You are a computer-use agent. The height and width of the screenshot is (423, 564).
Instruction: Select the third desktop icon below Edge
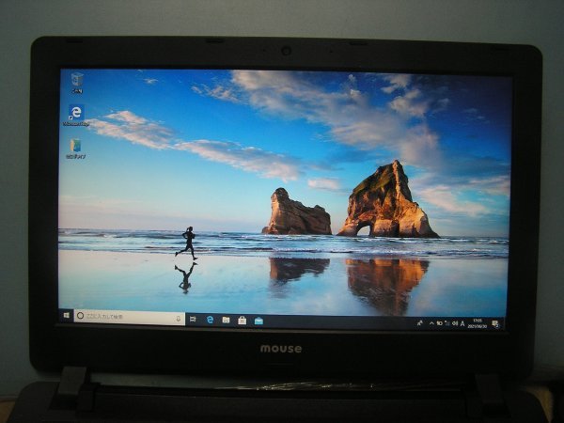(75, 149)
